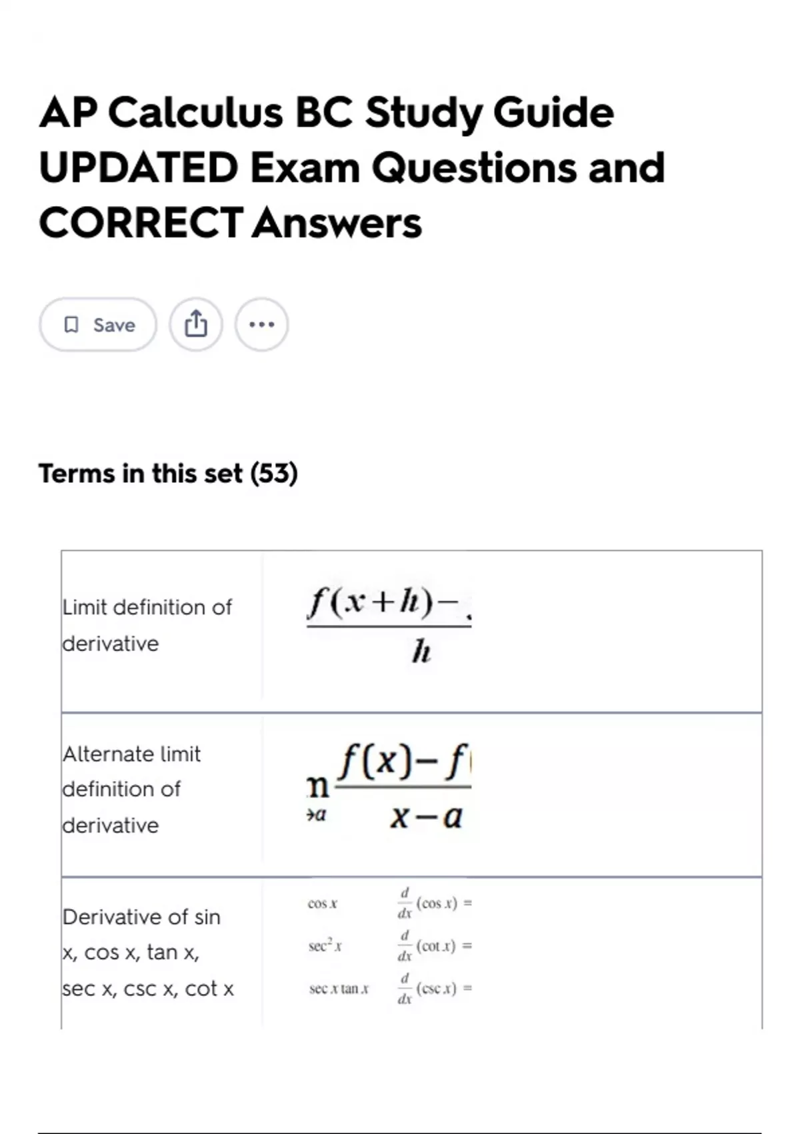Viewport: 800px width, 1134px height.
Task: Open the three-dots more options menu
Action: (x=261, y=325)
